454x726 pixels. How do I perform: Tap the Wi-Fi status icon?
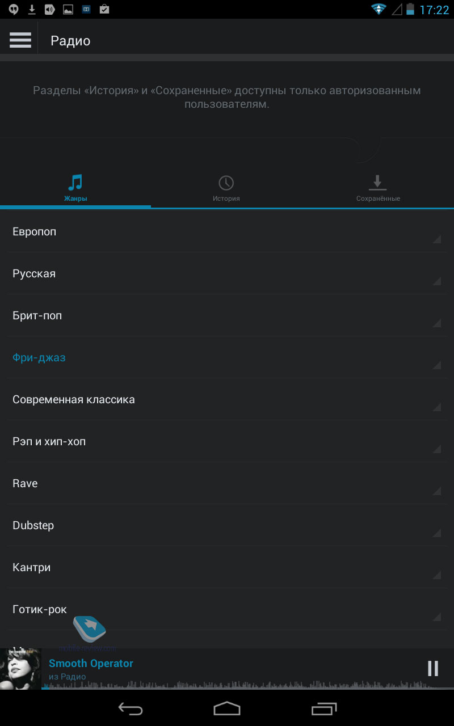[379, 9]
